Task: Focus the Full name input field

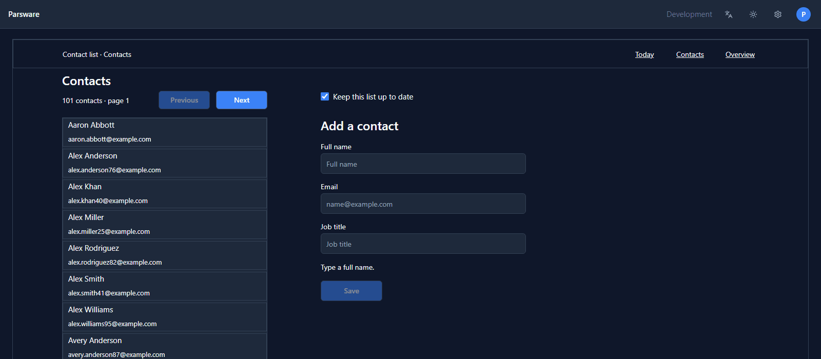Action: (423, 164)
